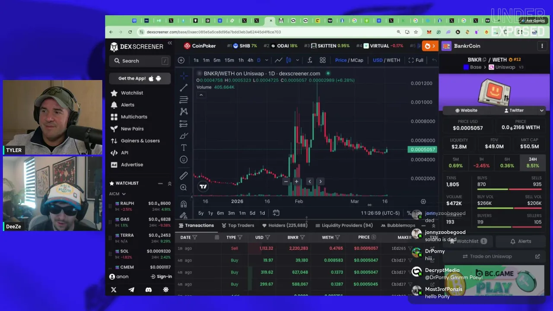The width and height of the screenshot is (553, 311).
Task: Open the Fibonacci retracement tool
Action: (184, 100)
